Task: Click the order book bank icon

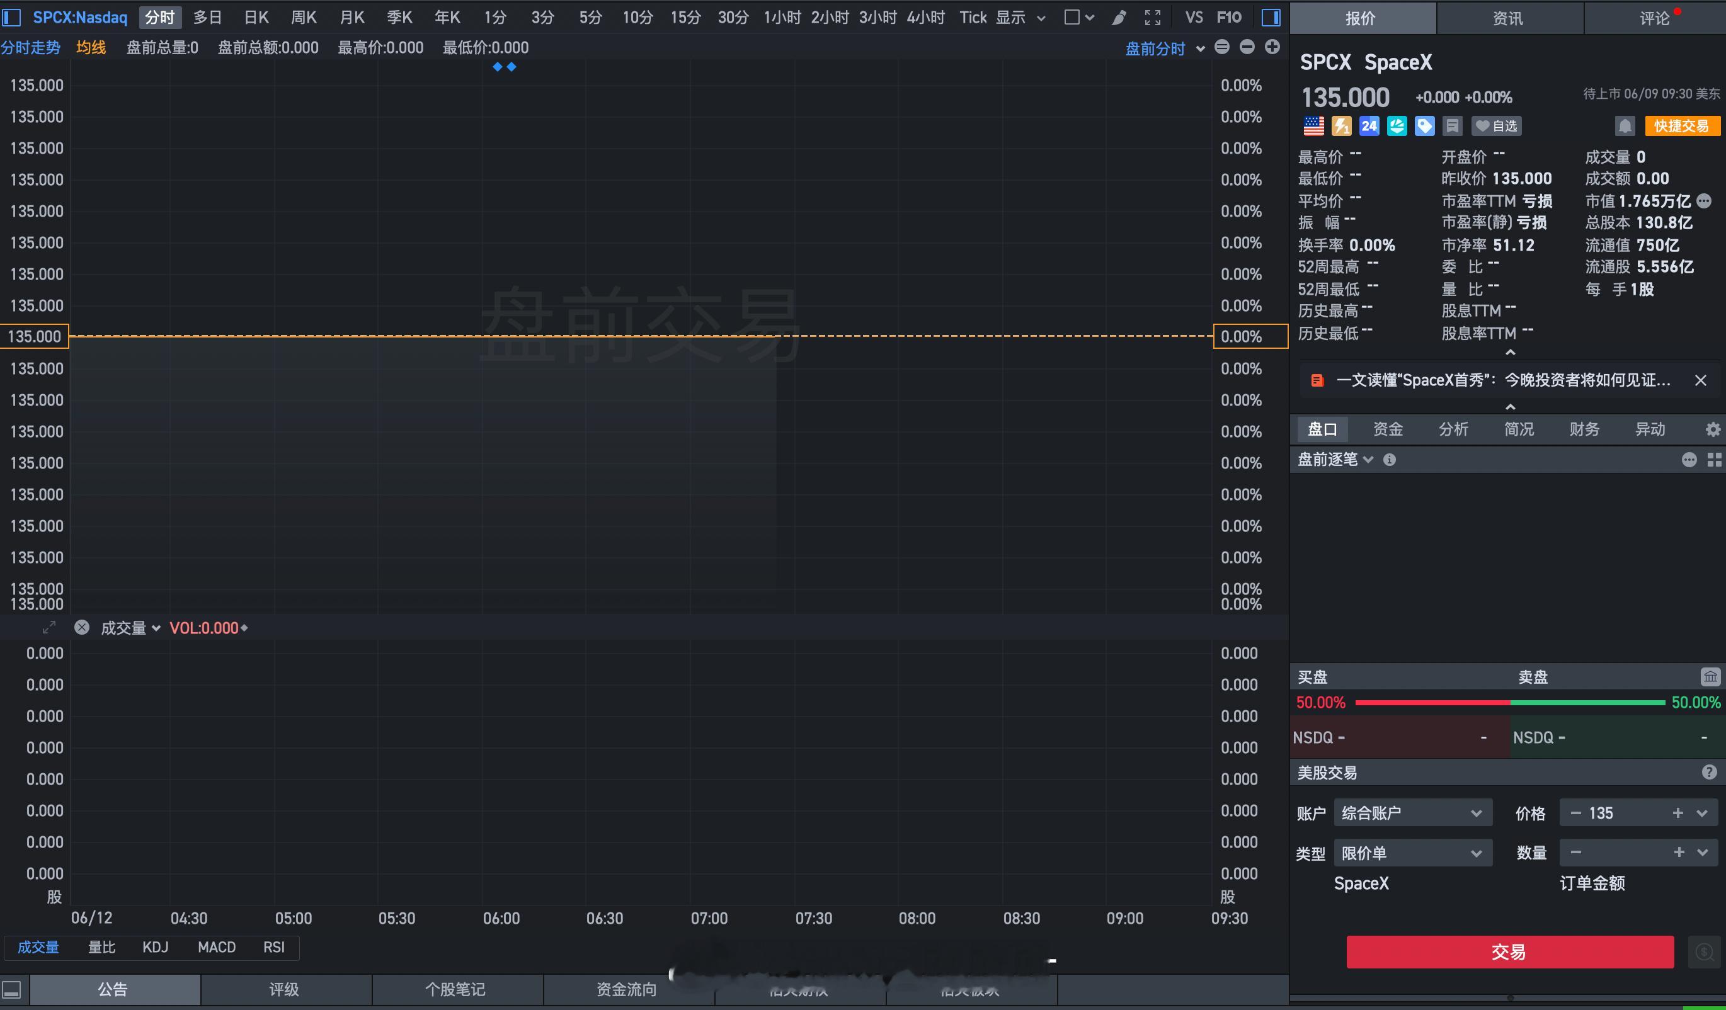Action: pyautogui.click(x=1710, y=676)
